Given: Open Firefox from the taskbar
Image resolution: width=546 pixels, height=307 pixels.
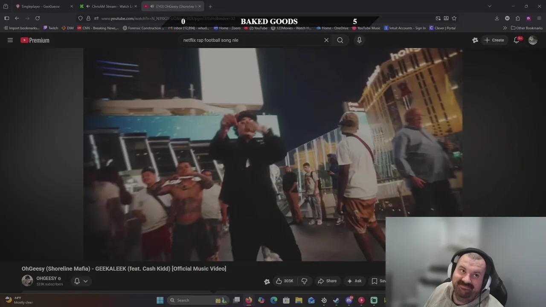Looking at the screenshot, I should (x=249, y=300).
